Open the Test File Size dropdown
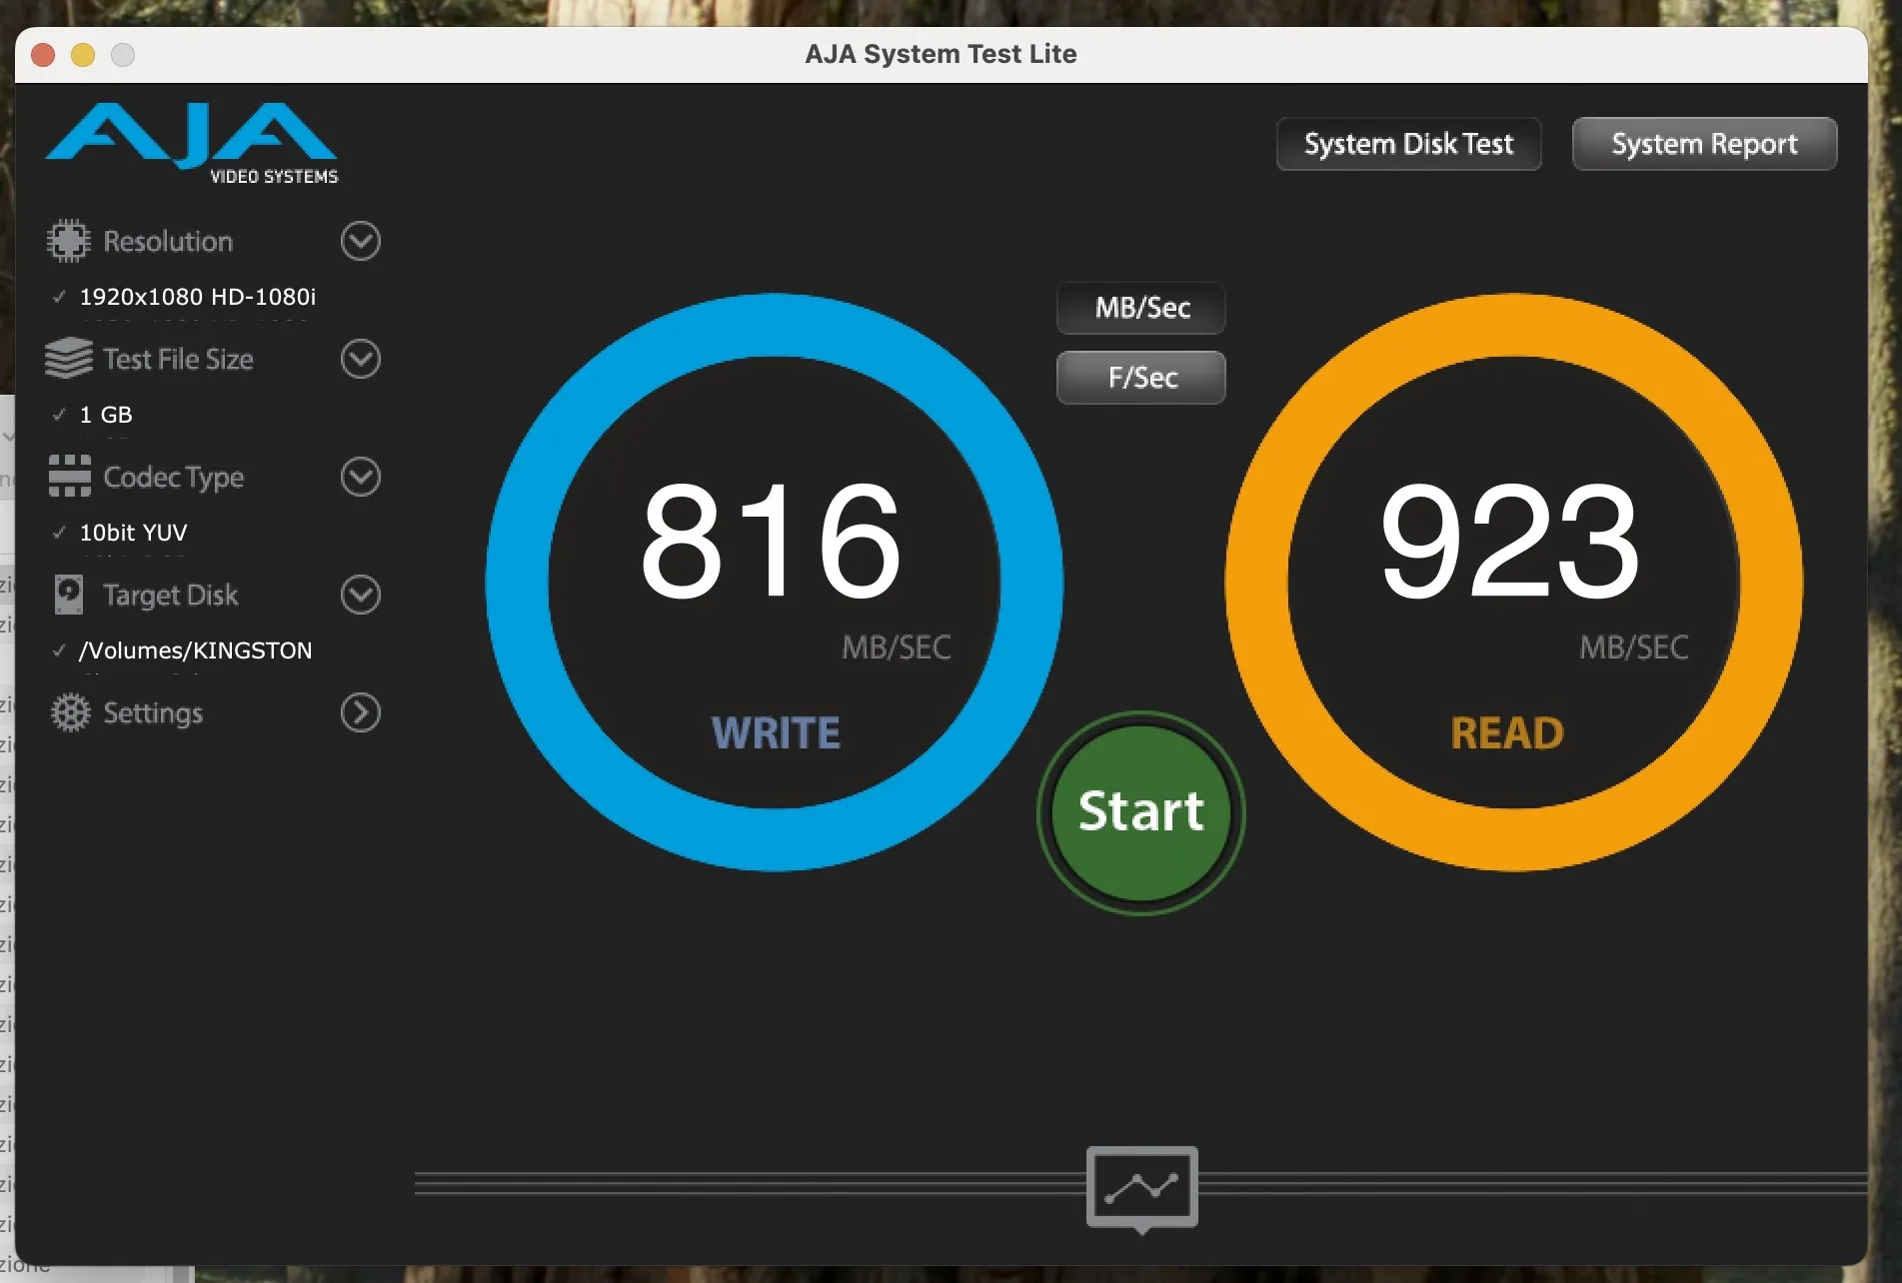Screen dimensions: 1902x1283 point(360,358)
